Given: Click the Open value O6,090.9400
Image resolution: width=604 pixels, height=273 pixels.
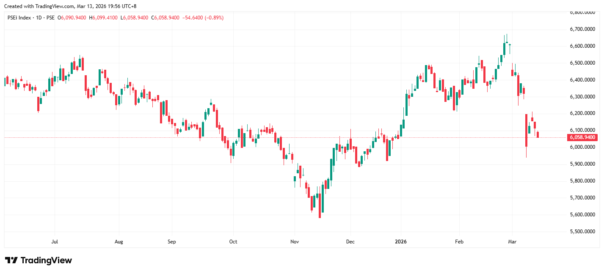Looking at the screenshot, I should [72, 18].
